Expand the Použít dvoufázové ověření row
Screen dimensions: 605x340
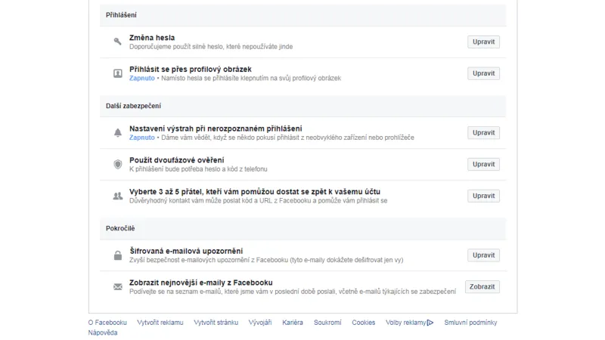click(x=177, y=160)
